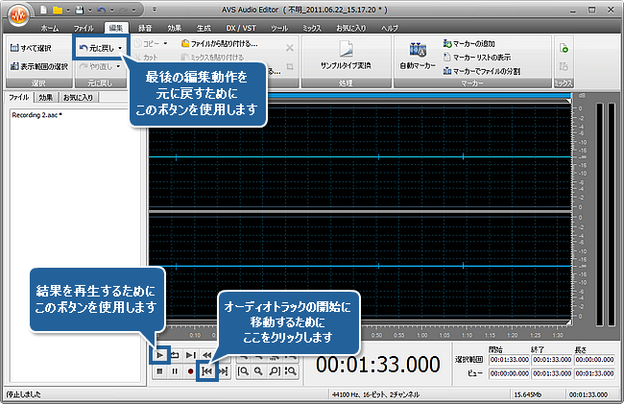Click zoom to selection start icon
Screen dimensions: 624x404
tap(243, 371)
